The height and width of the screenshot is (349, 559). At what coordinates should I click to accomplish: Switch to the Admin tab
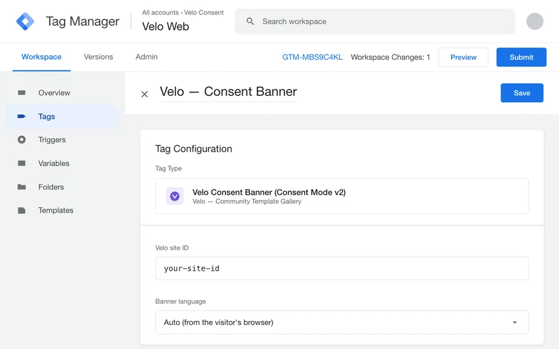click(x=147, y=57)
